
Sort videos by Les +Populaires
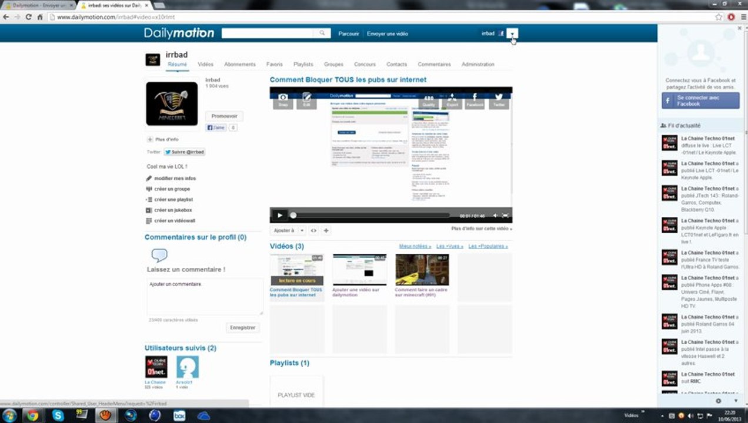tap(488, 247)
